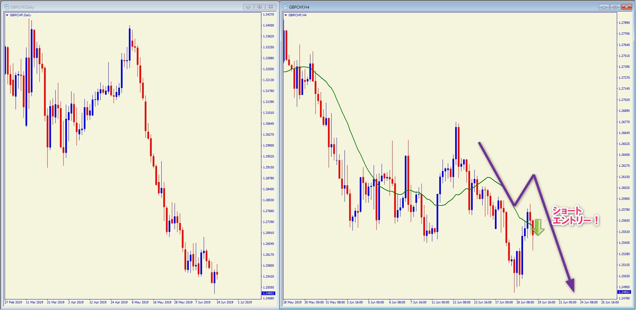This screenshot has width=636, height=310.
Task: Click price level 1.26400 on H4 axis
Action: click(624, 155)
